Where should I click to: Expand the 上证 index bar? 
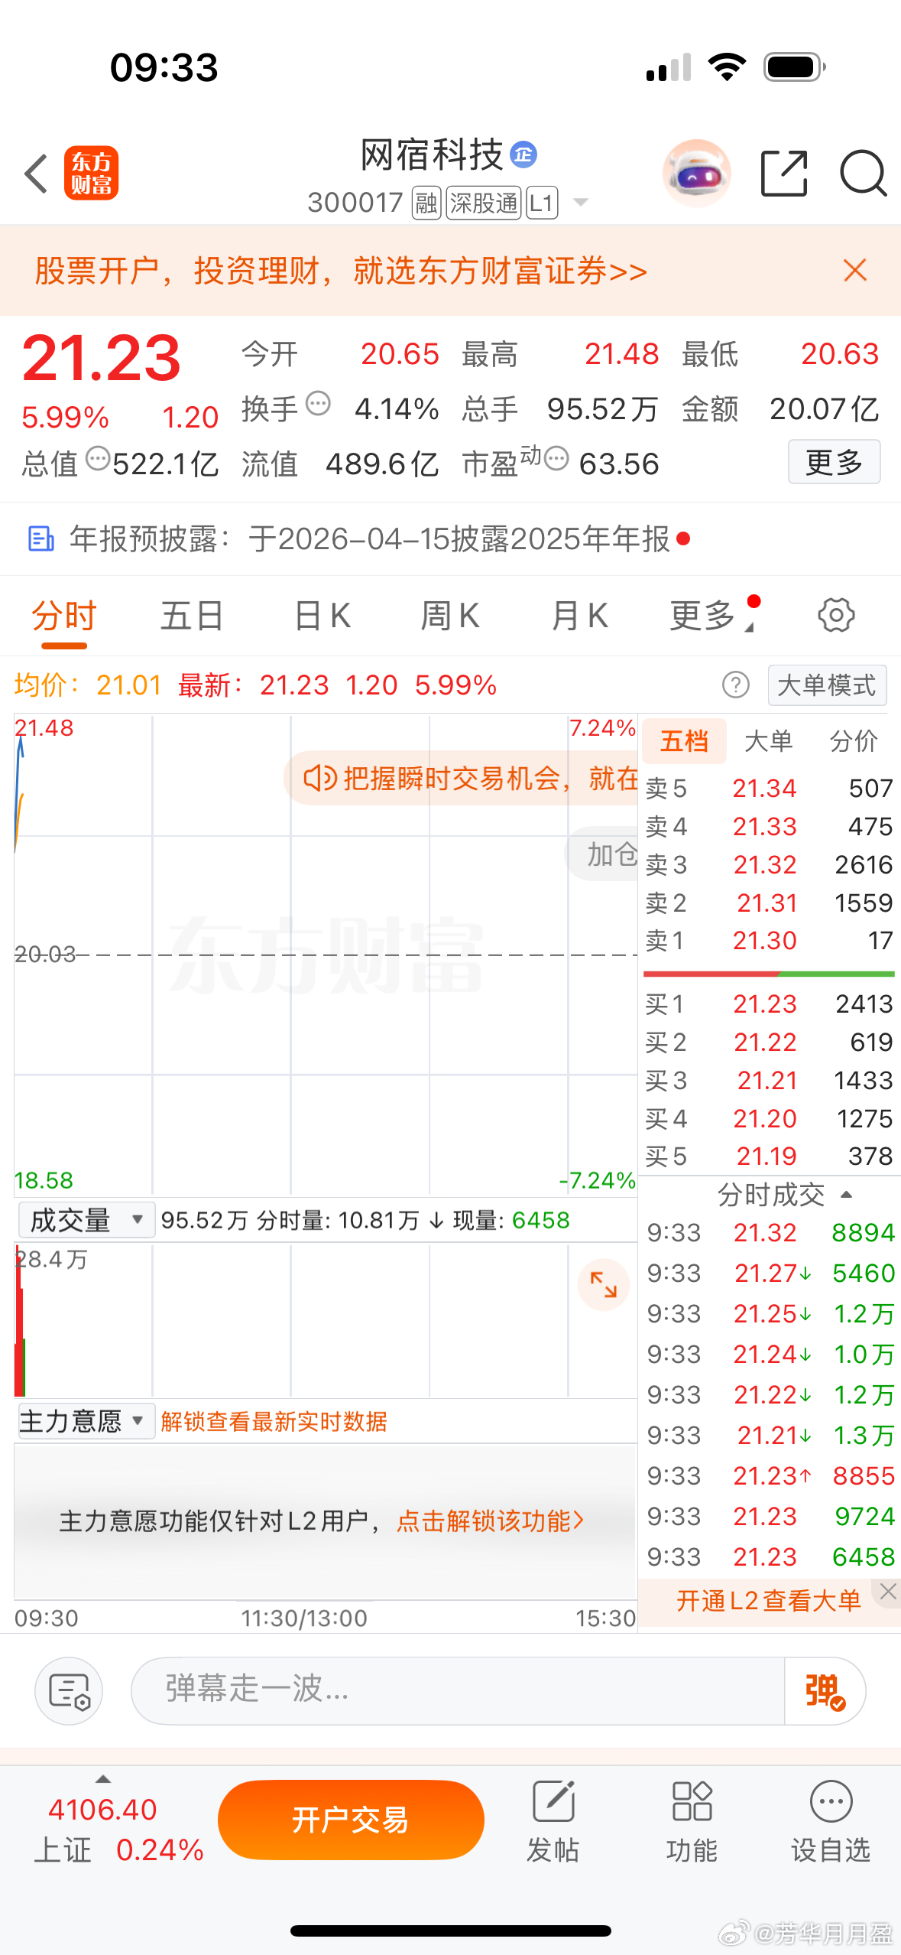103,1779
